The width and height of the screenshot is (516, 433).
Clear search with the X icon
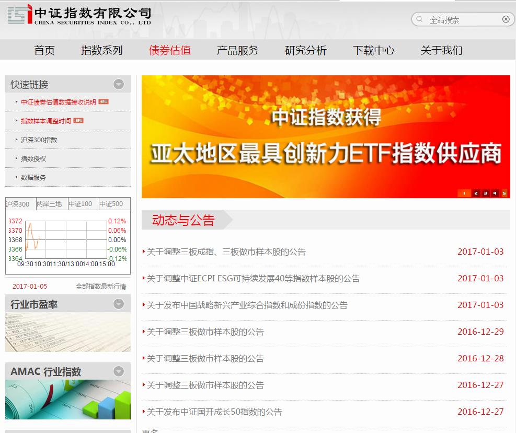point(506,19)
